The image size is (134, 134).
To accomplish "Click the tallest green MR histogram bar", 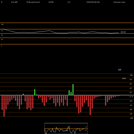I will [73, 90].
